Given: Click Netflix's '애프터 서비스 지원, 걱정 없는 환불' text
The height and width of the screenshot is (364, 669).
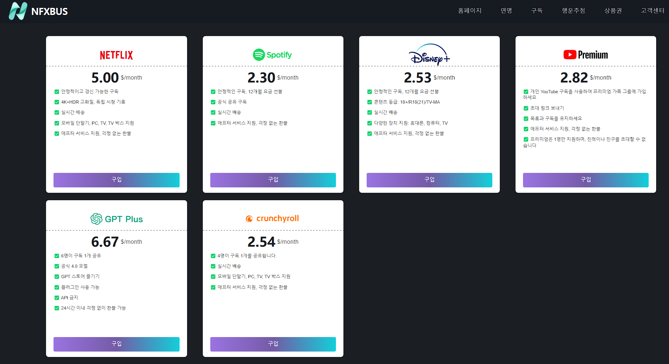Looking at the screenshot, I should coord(96,133).
